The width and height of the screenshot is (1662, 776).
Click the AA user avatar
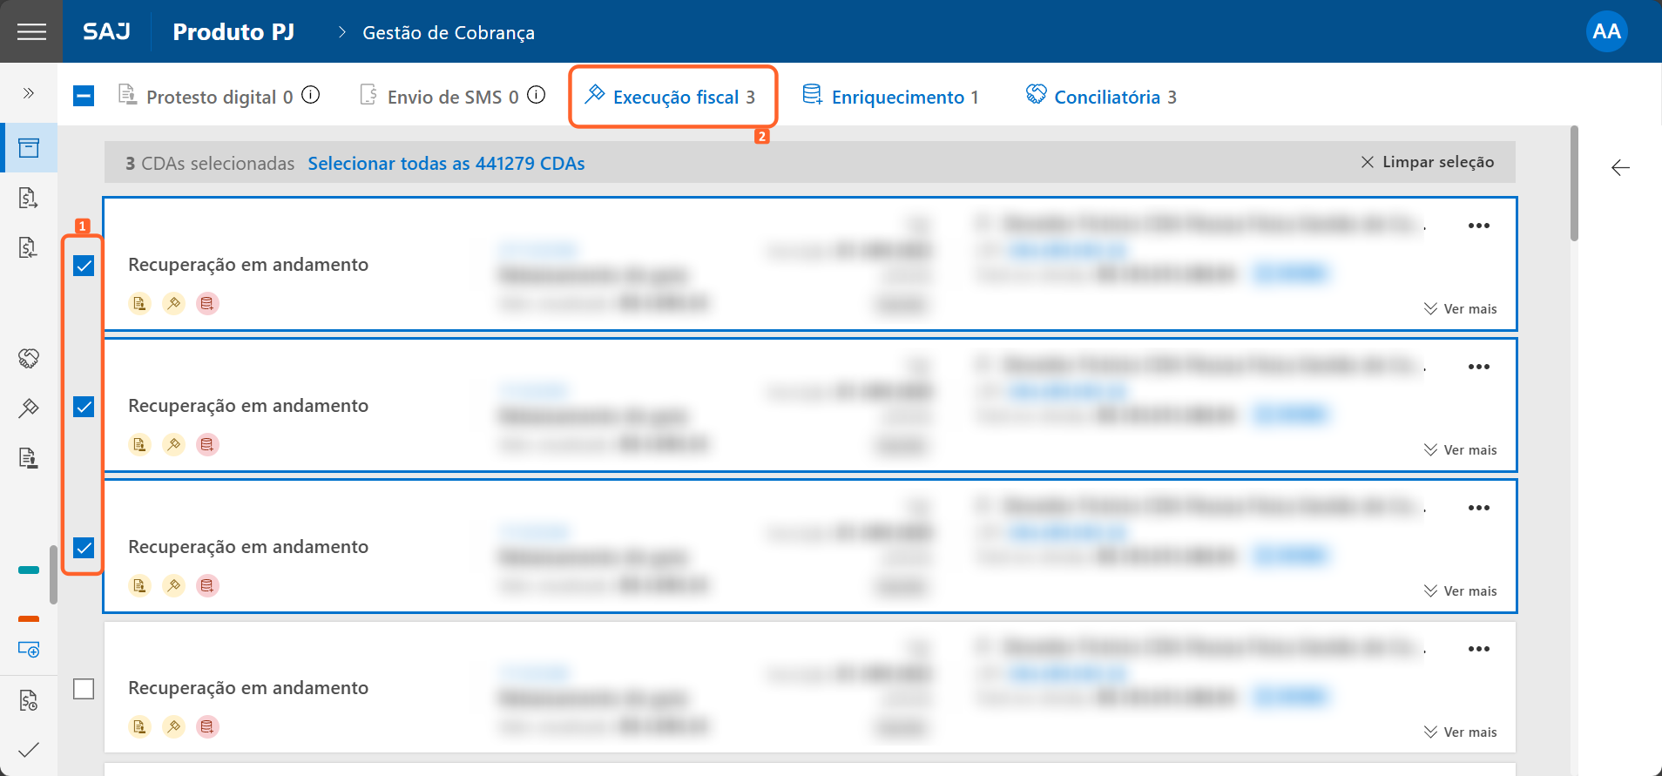pos(1606,32)
